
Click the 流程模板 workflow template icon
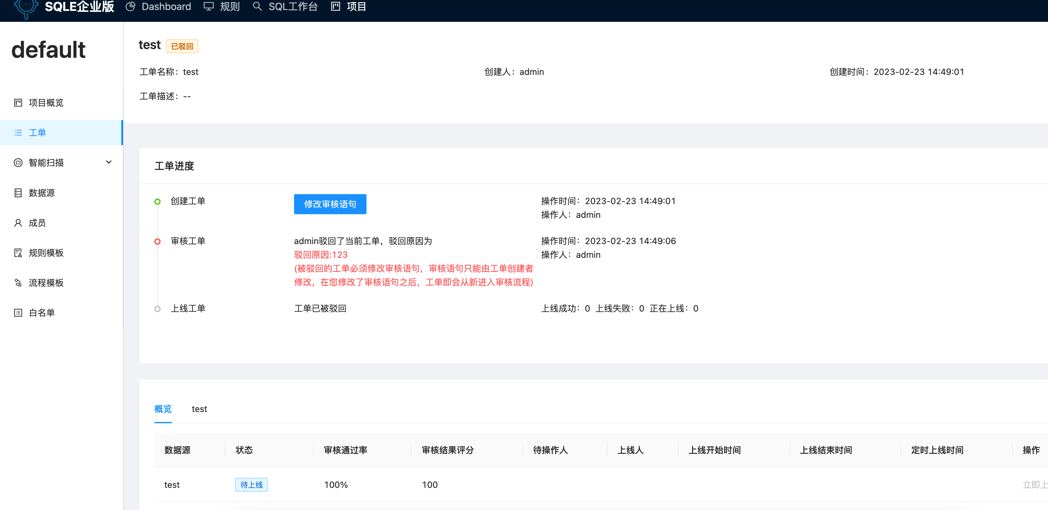tap(17, 282)
